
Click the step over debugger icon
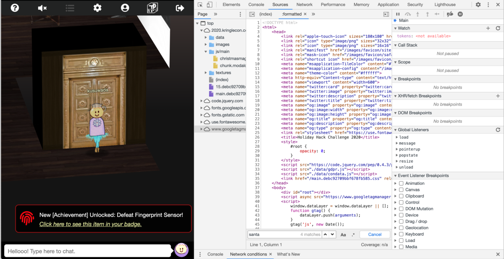tap(407, 14)
